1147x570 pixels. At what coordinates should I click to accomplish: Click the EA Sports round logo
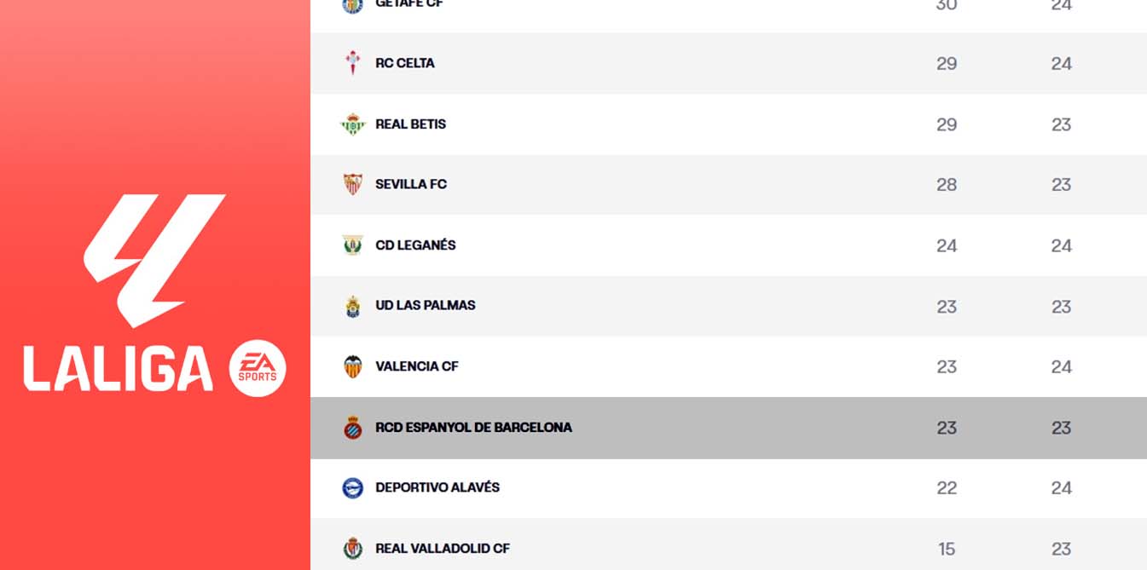click(258, 368)
